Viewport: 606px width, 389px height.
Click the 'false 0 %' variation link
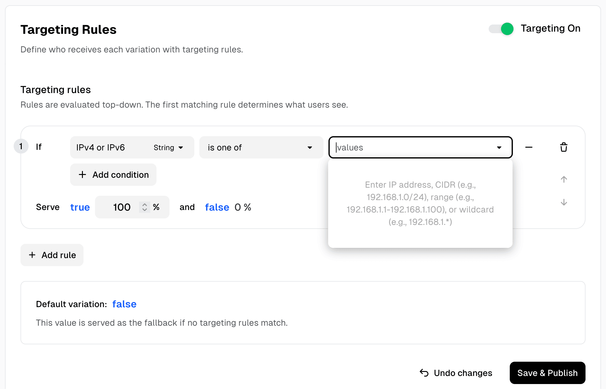click(217, 207)
